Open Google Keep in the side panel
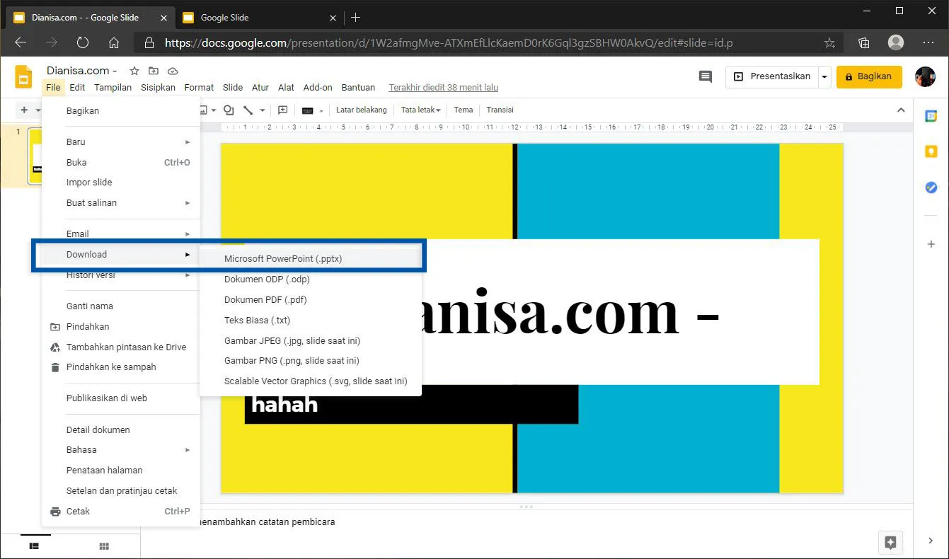 931,151
